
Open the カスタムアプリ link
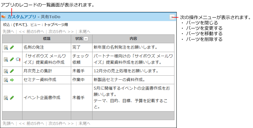click(x=22, y=17)
